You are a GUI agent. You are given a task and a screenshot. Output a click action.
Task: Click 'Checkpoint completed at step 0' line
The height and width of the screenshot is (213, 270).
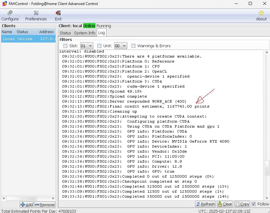click(x=130, y=181)
